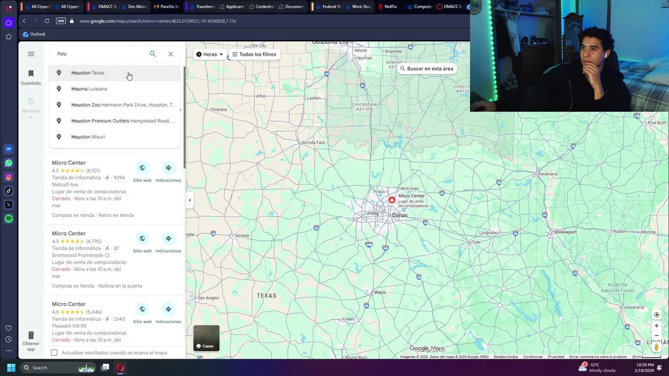
Task: Click the VPN badge in address bar
Action: tap(61, 21)
